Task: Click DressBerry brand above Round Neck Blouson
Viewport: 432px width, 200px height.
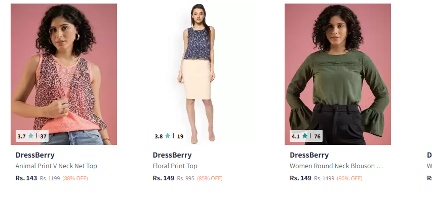Action: click(x=309, y=155)
